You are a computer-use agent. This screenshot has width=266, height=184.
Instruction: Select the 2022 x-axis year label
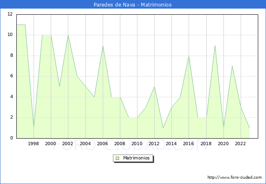tap(240, 144)
